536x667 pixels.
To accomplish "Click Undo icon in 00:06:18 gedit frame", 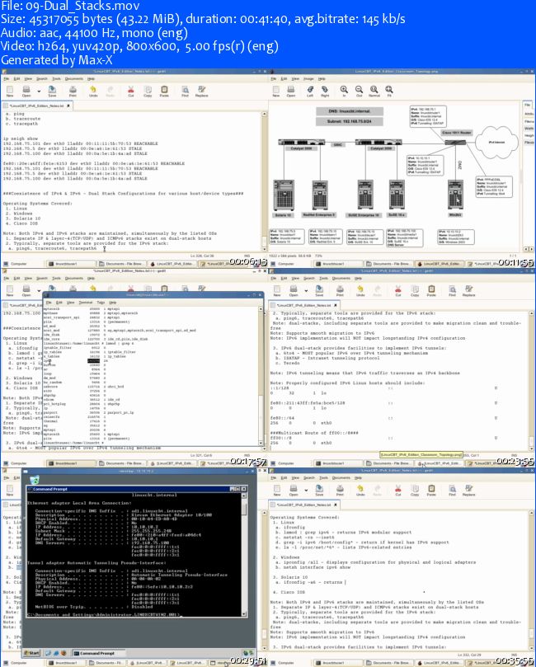I will (x=93, y=91).
